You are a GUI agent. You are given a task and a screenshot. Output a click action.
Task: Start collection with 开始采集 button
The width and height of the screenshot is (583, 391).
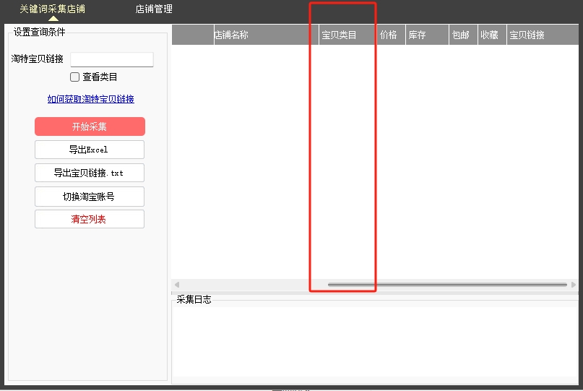click(90, 126)
